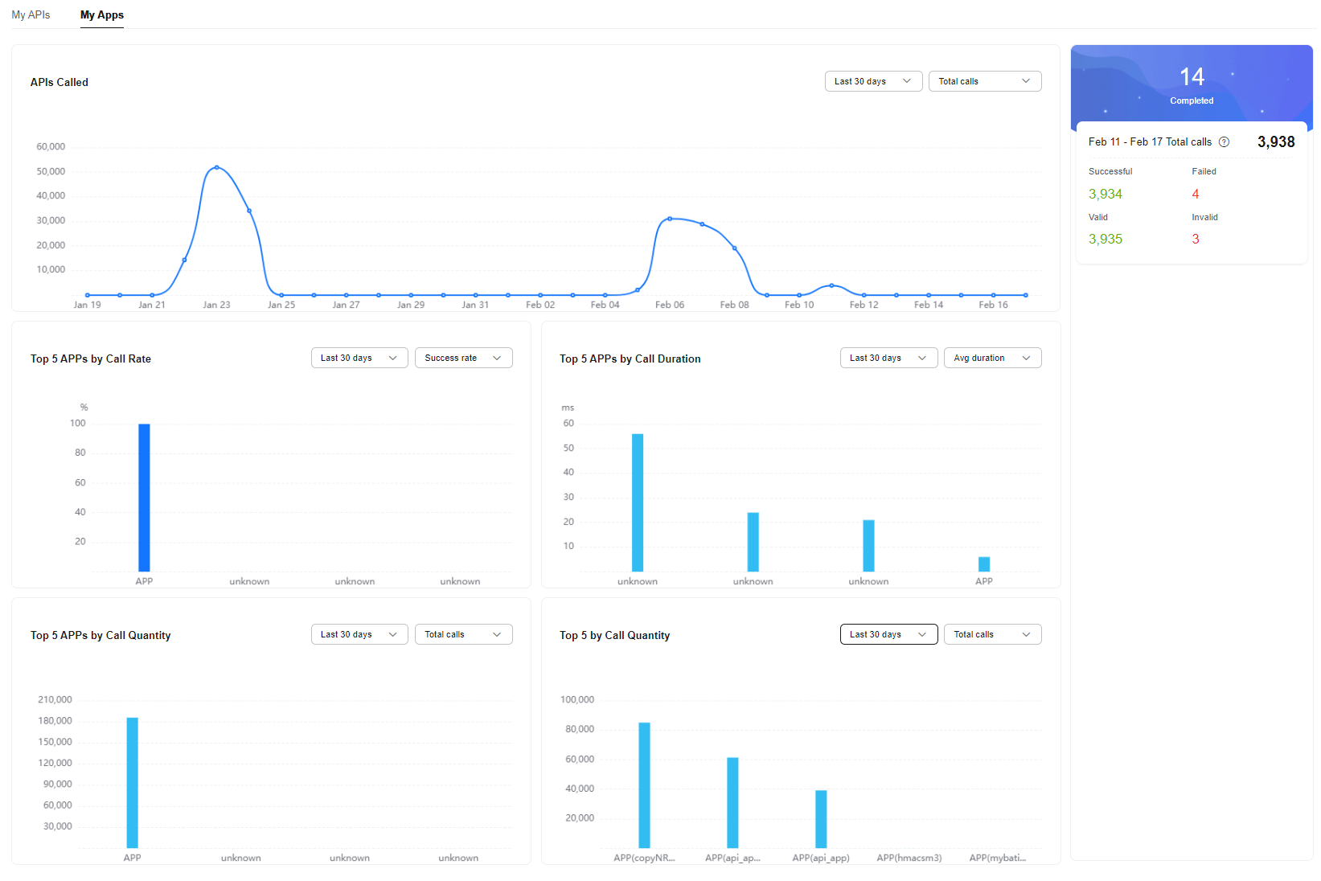Screen dimensions: 1321x881
Task: Open Last 30 days in Top 5 APPs by Call Quantity
Action: (359, 634)
